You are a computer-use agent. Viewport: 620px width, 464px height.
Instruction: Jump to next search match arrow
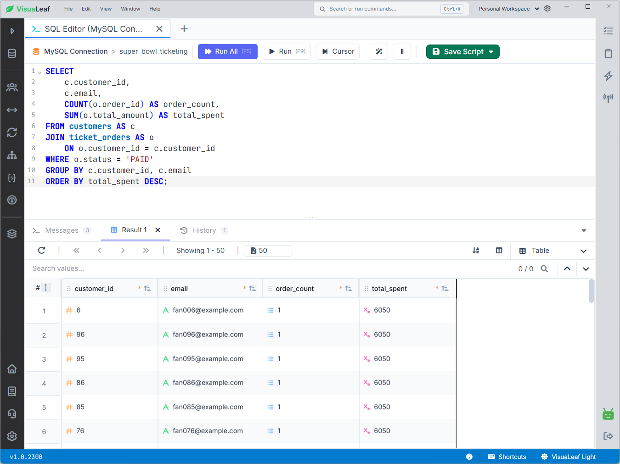tap(586, 268)
